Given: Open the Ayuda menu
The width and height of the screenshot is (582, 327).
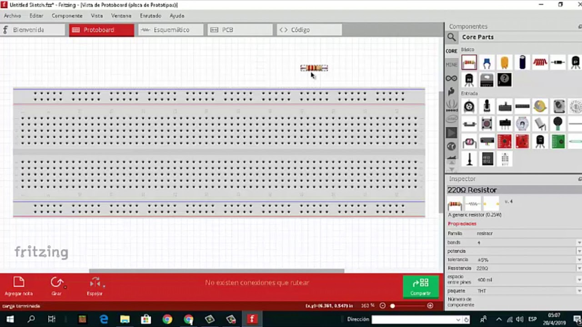Looking at the screenshot, I should click(177, 15).
